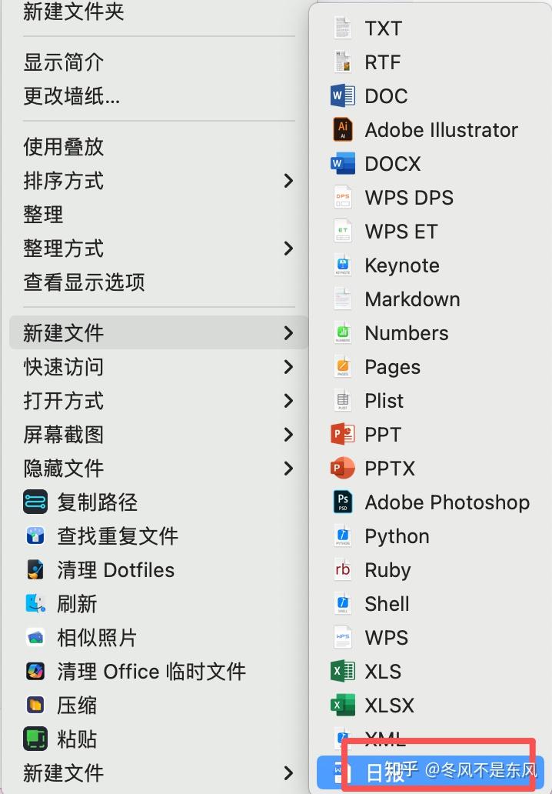552x794 pixels.
Task: Click the 清理 Office 临时文件 icon
Action: tap(35, 672)
